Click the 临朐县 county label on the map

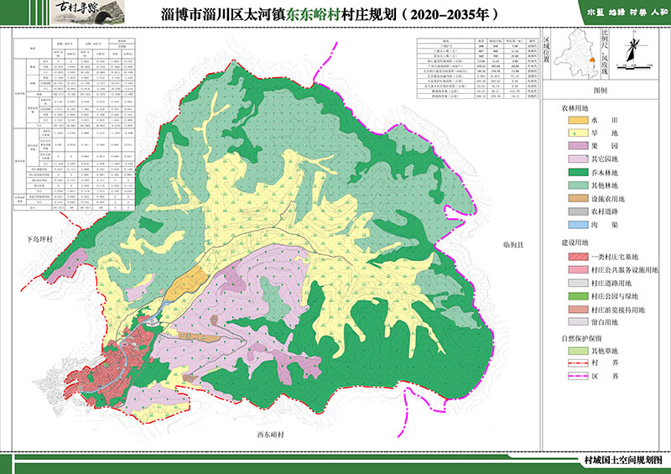[513, 245]
